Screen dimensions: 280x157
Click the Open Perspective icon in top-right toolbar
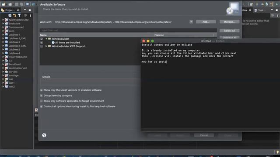tap(251, 4)
